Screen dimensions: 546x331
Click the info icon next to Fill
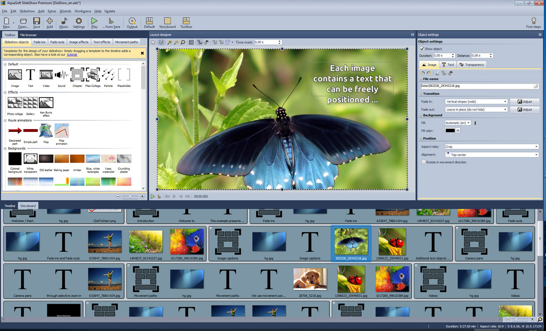[x=475, y=123]
